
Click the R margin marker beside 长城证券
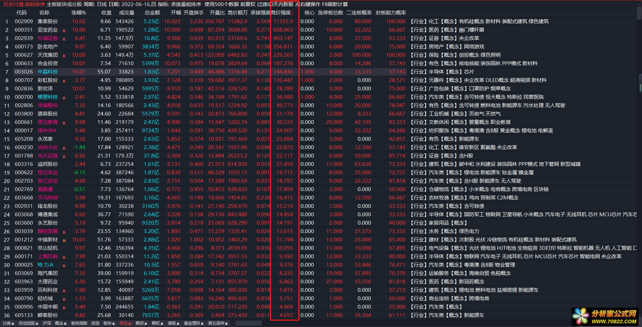[64, 39]
